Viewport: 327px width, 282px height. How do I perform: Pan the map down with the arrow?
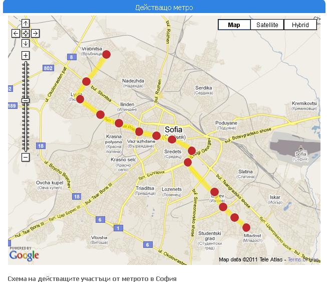tap(26, 43)
